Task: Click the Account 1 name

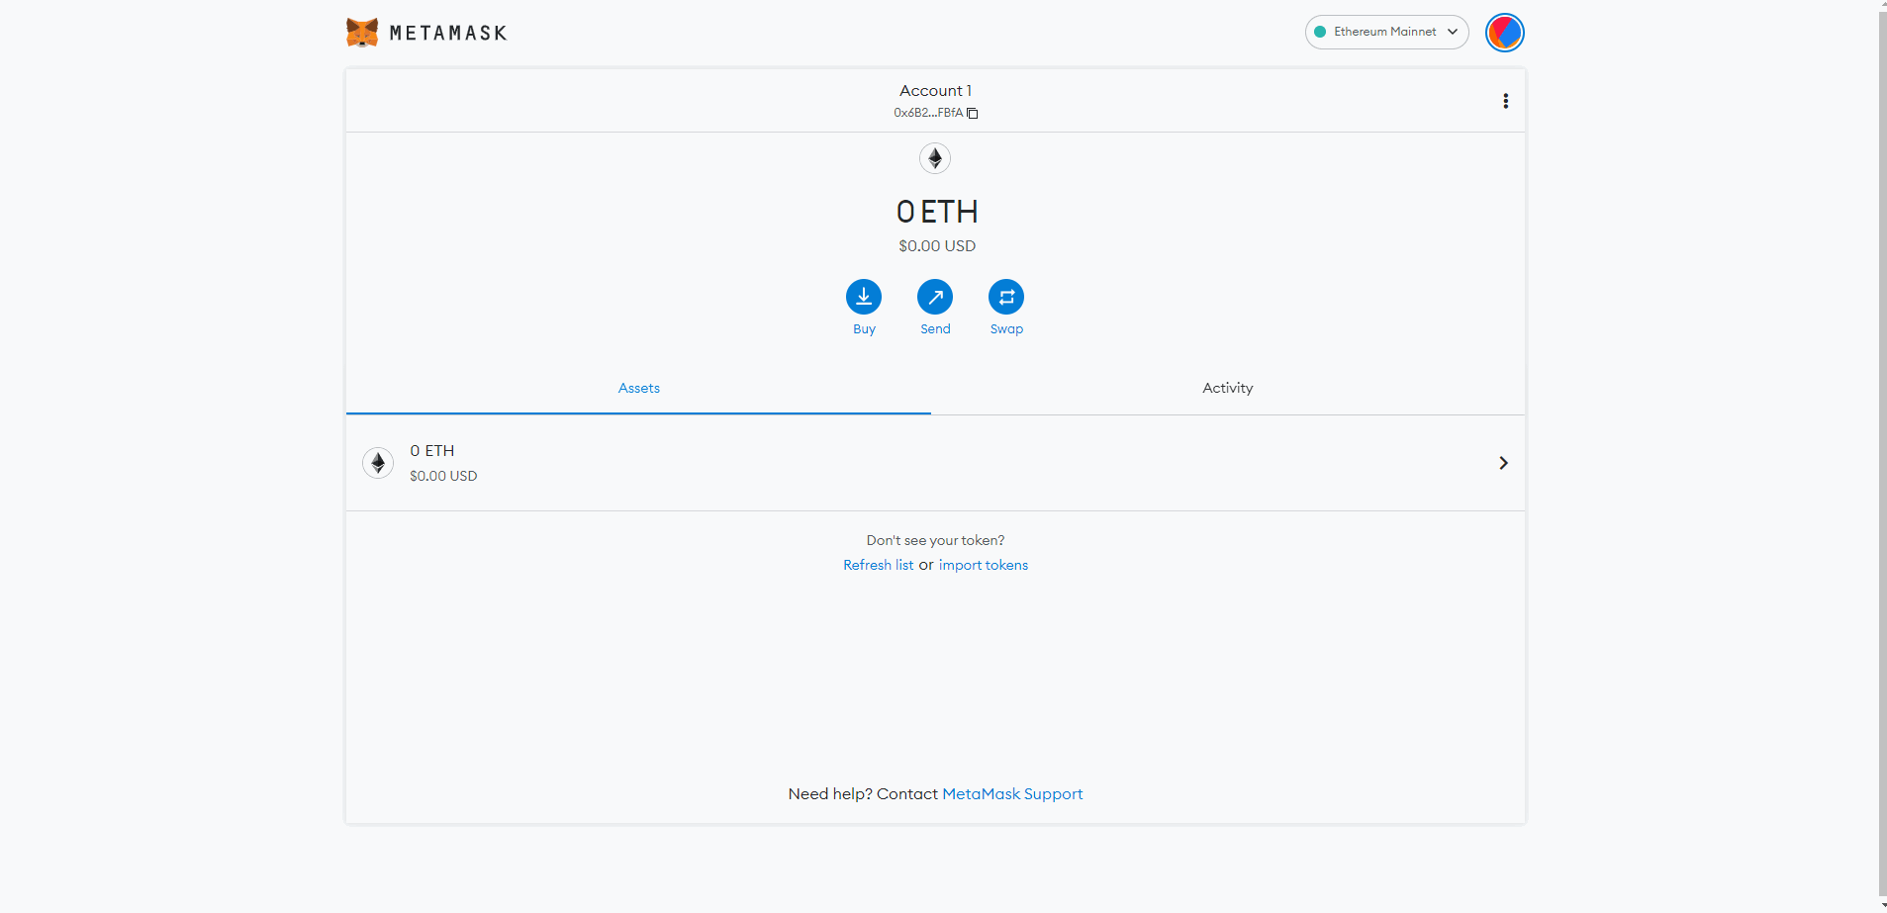Action: point(935,91)
